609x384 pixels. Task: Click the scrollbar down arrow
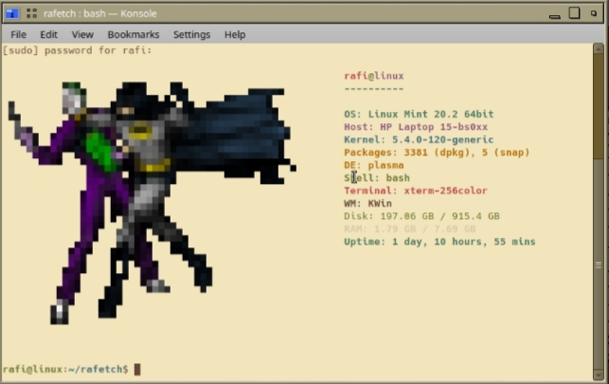[x=599, y=375]
